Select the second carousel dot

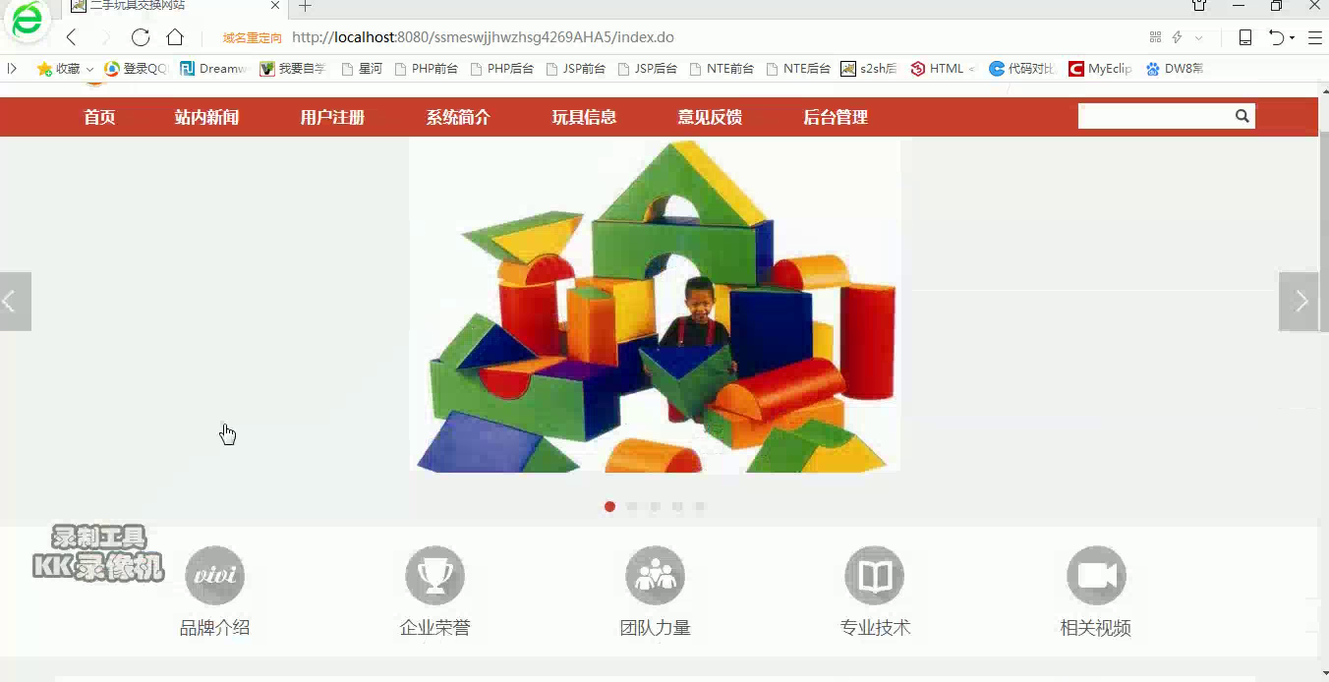coord(632,507)
